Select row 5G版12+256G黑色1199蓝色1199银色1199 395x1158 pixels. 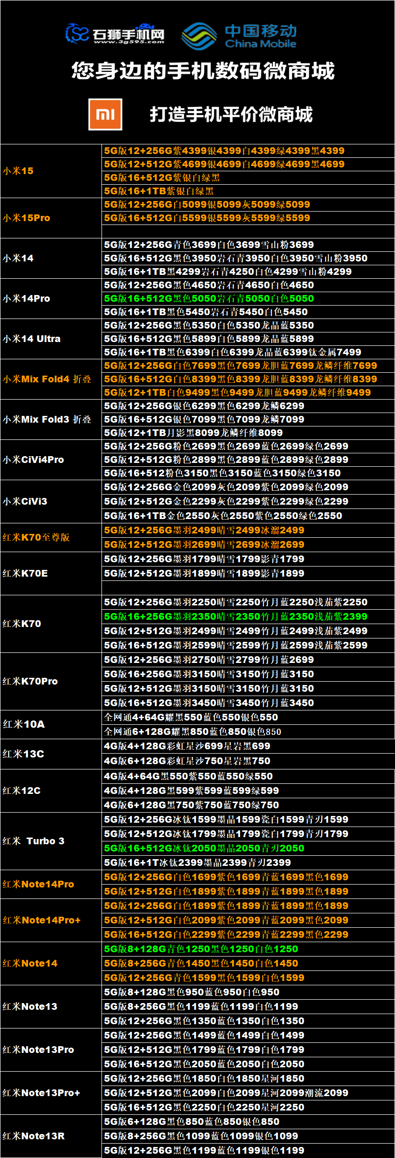pos(248,1150)
